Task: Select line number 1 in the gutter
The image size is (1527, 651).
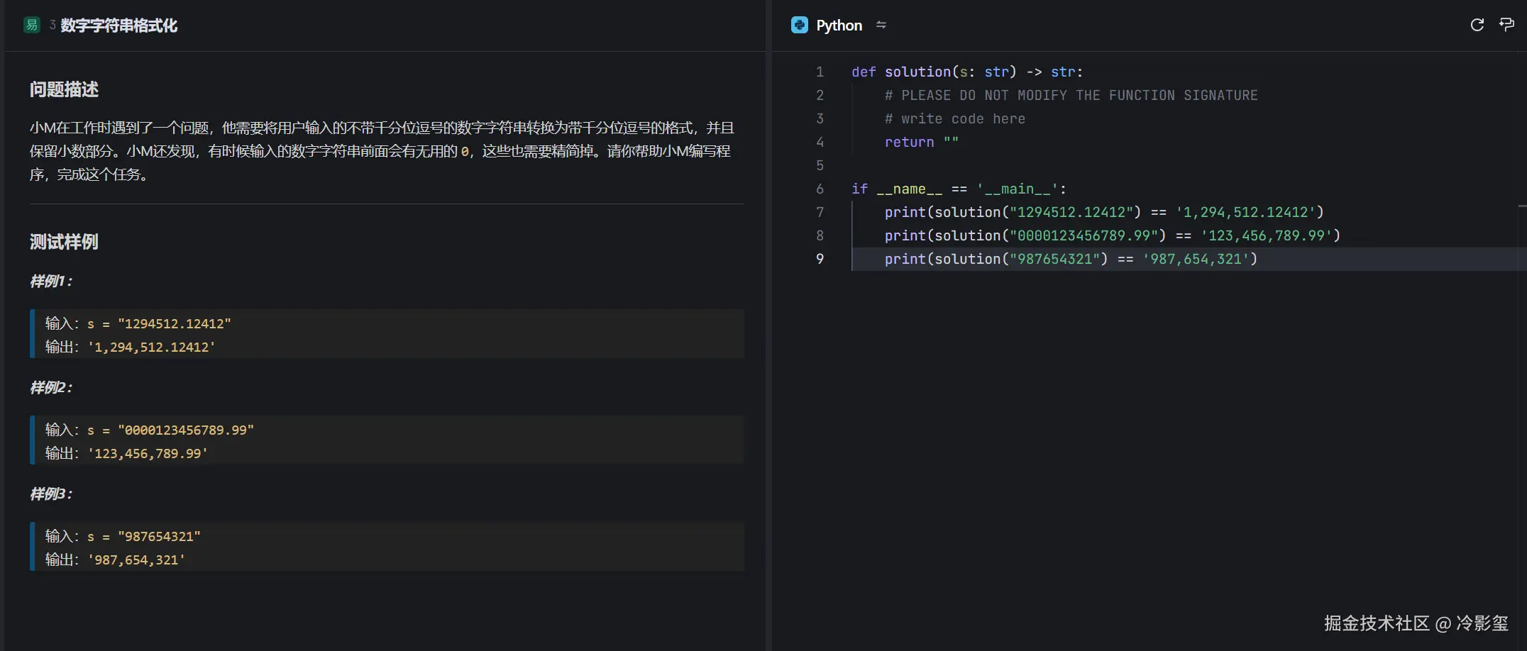Action: click(820, 72)
